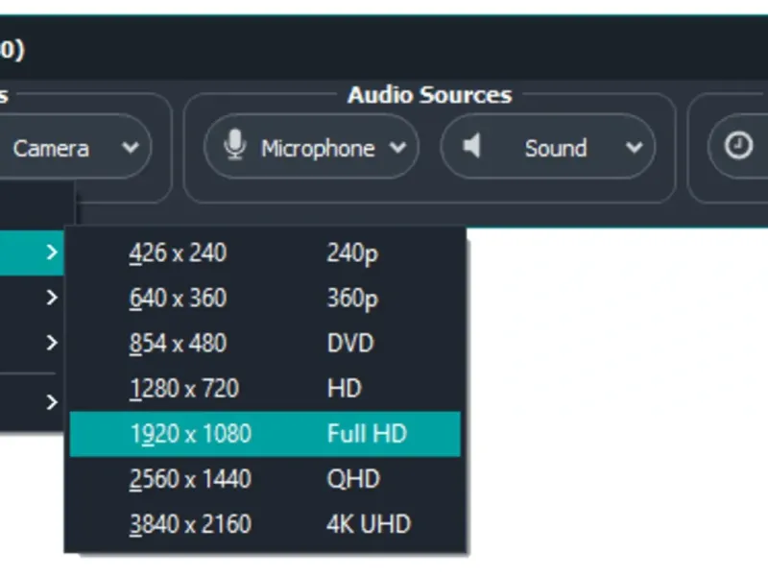Open the Sound dropdown arrow
This screenshot has width=768, height=576.
point(634,148)
